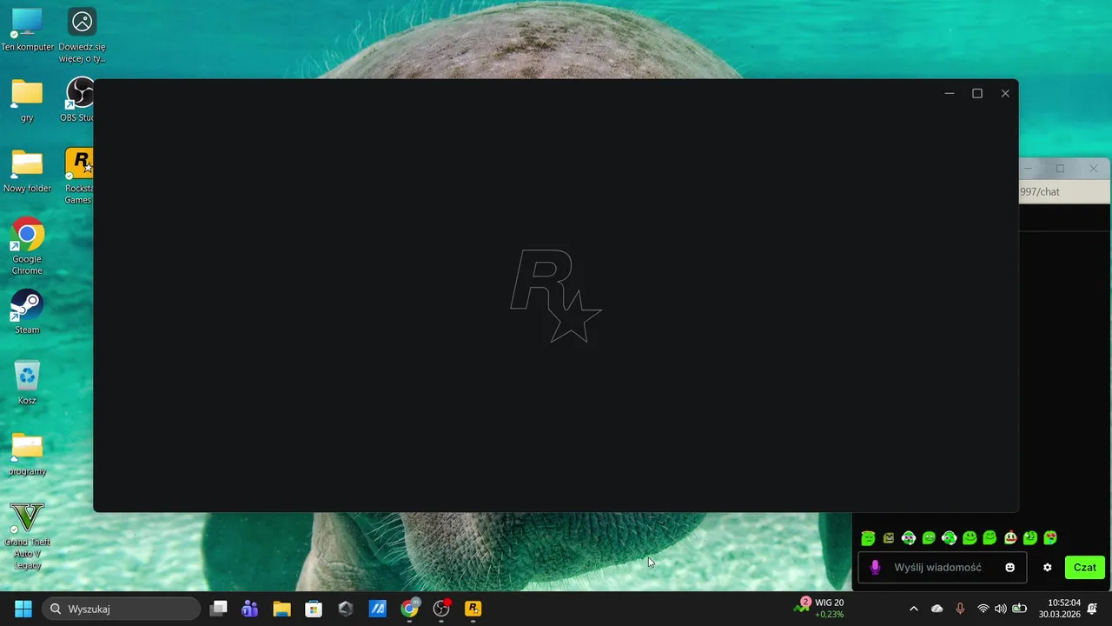Image resolution: width=1112 pixels, height=626 pixels.
Task: Focus the Wyślij wiadomość message field
Action: coord(942,568)
